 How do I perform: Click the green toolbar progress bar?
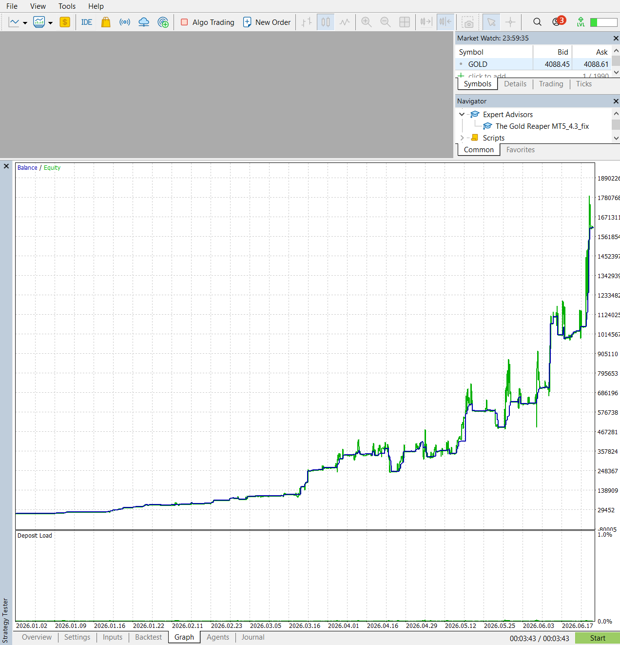coord(603,22)
